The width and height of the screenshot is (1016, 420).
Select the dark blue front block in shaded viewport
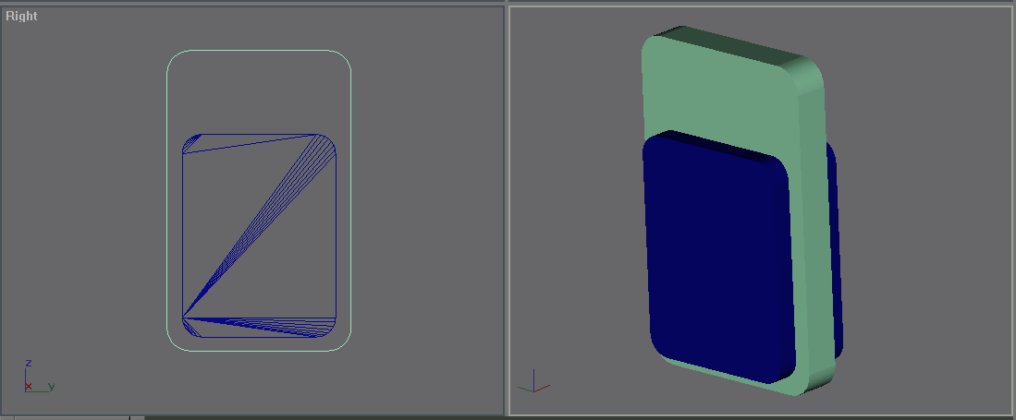(719, 258)
